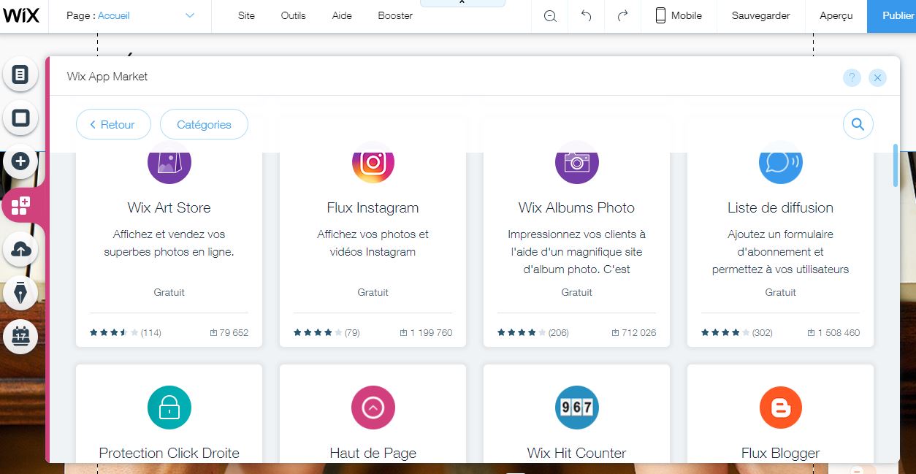This screenshot has width=916, height=474.
Task: Click the Flux Instagram star rating
Action: click(318, 332)
